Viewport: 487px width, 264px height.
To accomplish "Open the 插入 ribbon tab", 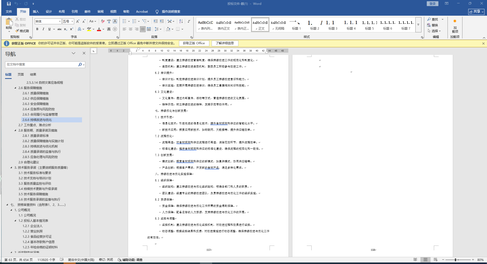I will [x=36, y=12].
